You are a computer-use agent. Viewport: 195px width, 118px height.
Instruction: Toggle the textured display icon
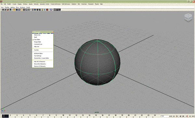click(x=40, y=9)
